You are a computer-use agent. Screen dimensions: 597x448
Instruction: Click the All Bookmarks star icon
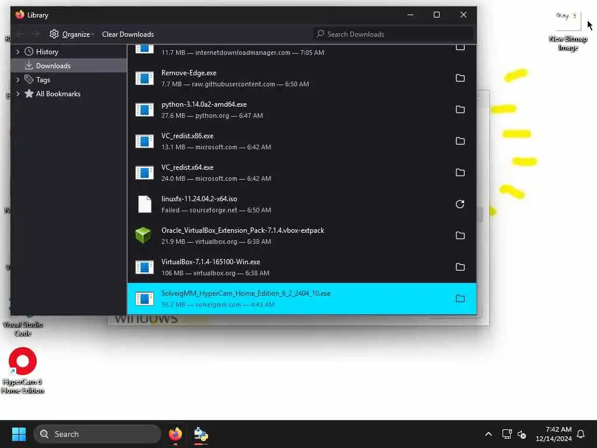tap(29, 94)
